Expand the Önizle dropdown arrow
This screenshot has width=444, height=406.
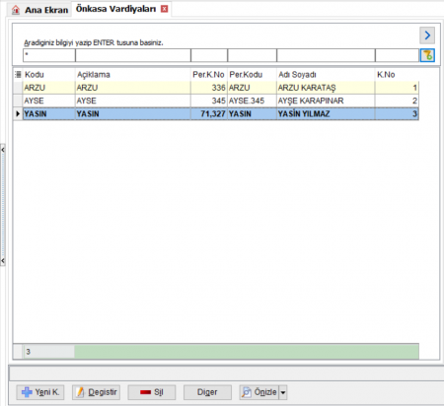click(x=283, y=392)
